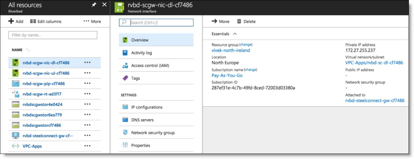Sort by the NAME column arrows
Viewport: 414px width, 159px height.
pos(28,50)
